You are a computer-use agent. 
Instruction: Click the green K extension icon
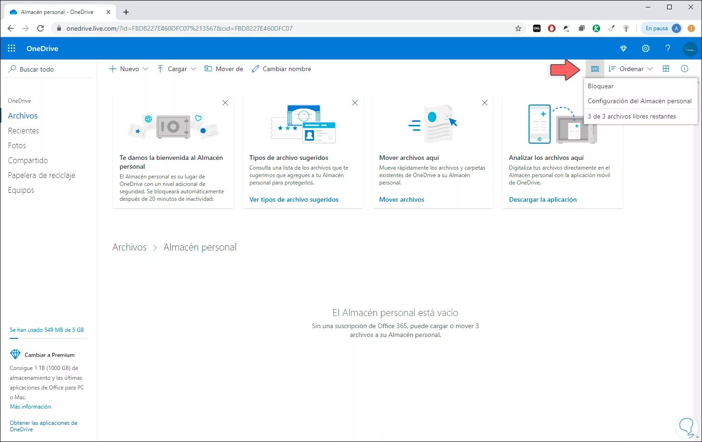(x=596, y=28)
